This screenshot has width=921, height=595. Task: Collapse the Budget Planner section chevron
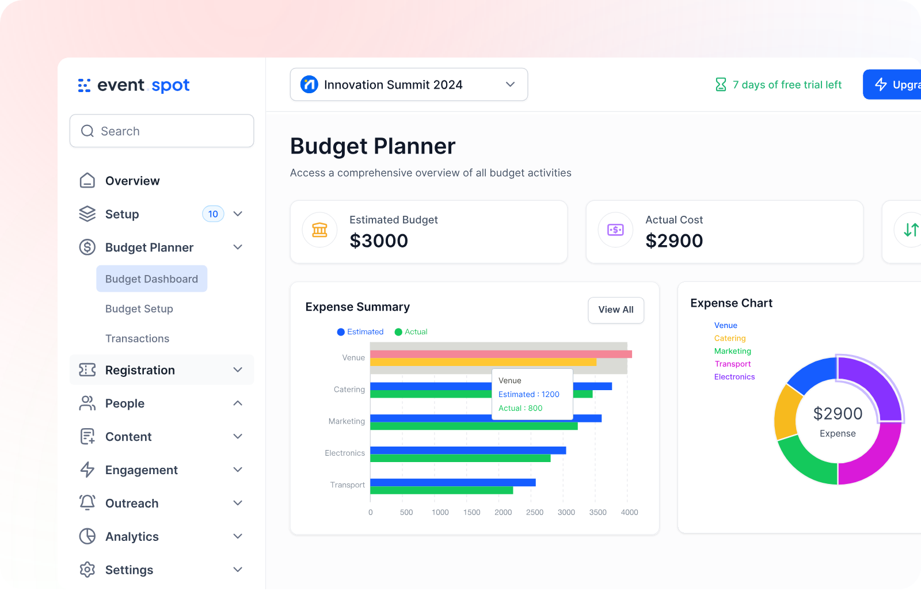(238, 247)
